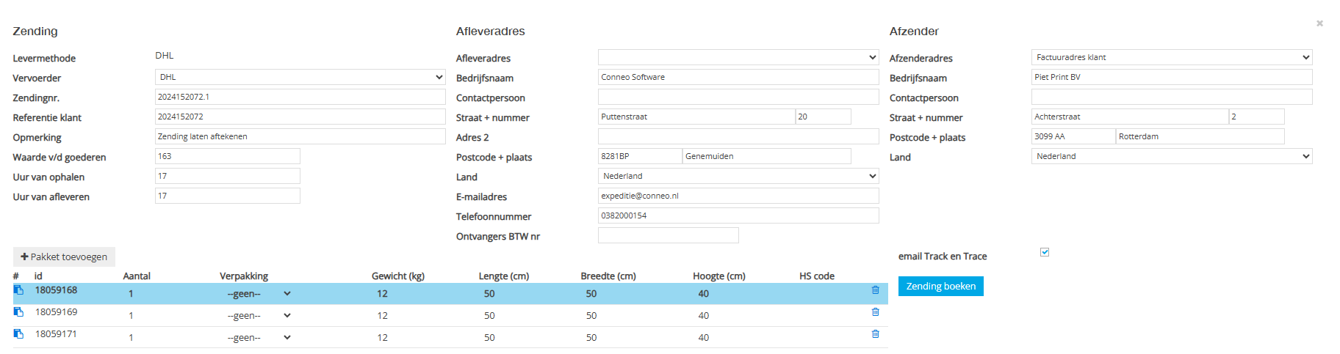Change the delivery address Land dropdown

(738, 176)
